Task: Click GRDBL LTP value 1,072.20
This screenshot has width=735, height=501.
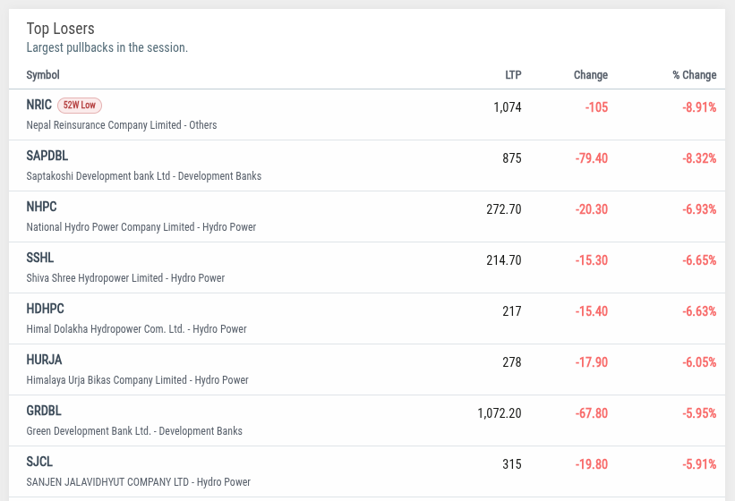Action: (500, 413)
